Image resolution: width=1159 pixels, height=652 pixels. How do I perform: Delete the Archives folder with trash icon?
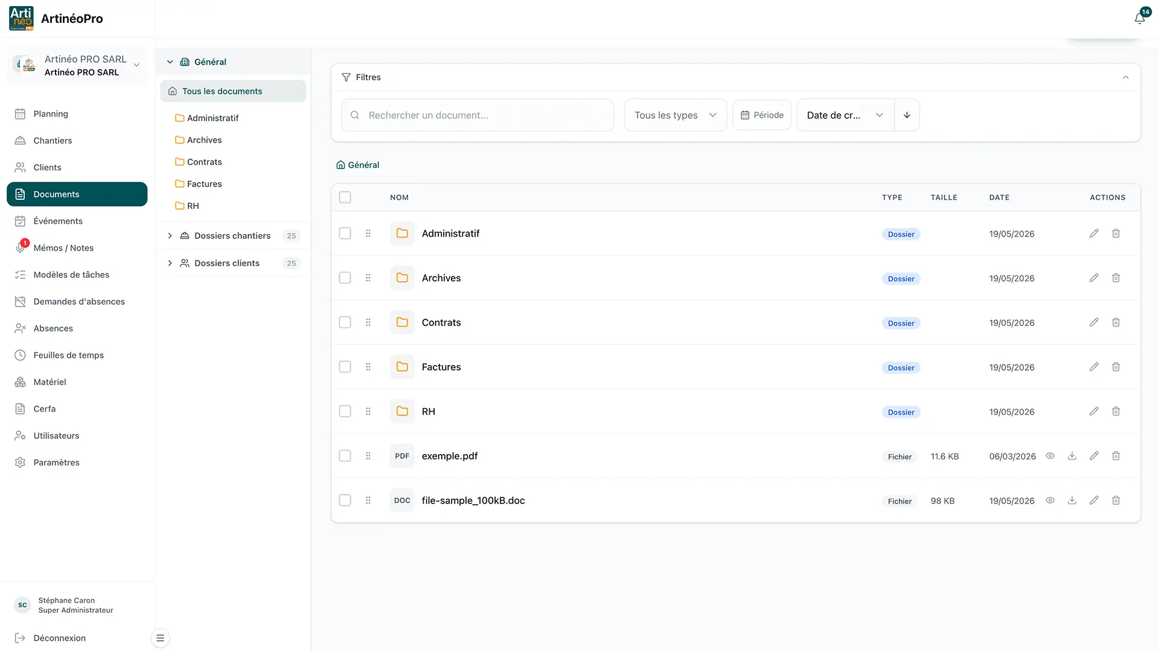pyautogui.click(x=1116, y=278)
